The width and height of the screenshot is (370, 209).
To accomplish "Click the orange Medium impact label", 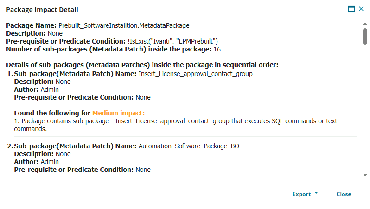I will point(118,113).
